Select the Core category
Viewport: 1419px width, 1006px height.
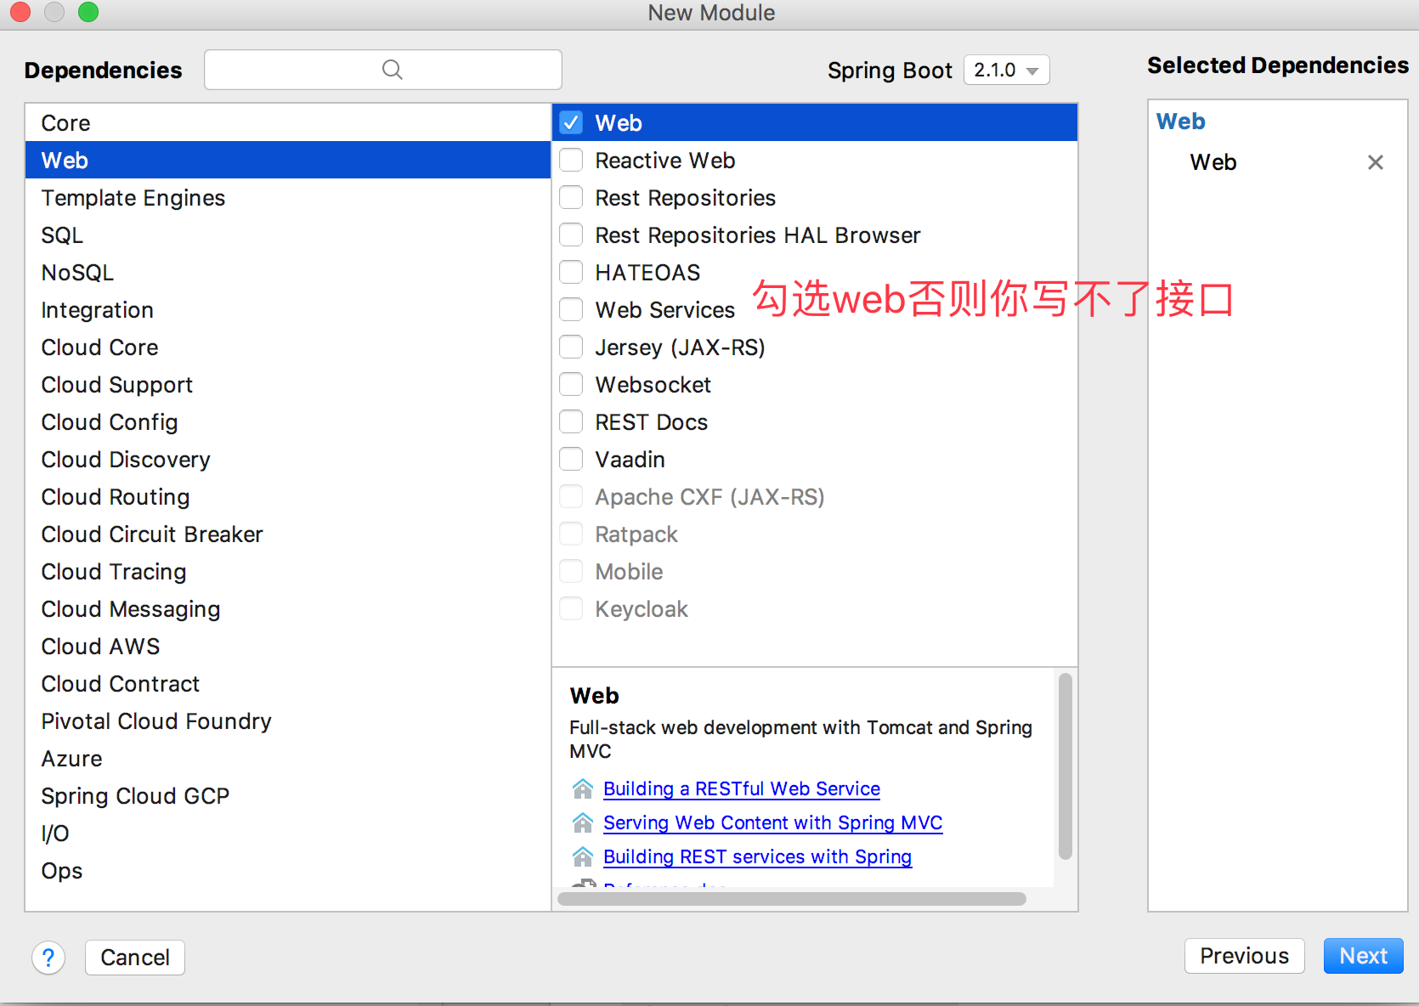[288, 123]
